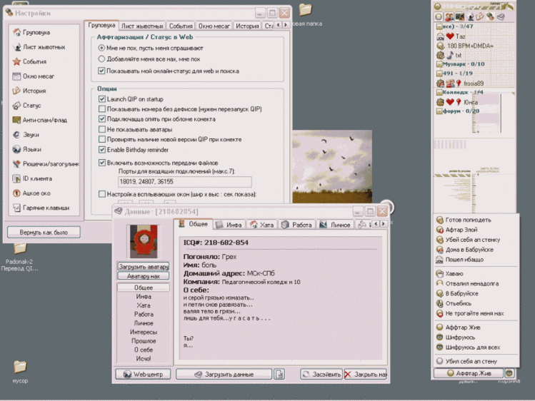Screen dimensions: 535x401
Task: Open the Padonak-2 desktop folder
Action: [x=19, y=258]
